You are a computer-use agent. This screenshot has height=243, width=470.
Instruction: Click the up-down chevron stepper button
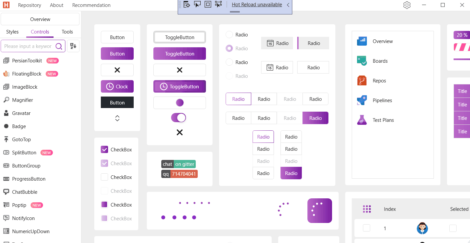pos(117,119)
